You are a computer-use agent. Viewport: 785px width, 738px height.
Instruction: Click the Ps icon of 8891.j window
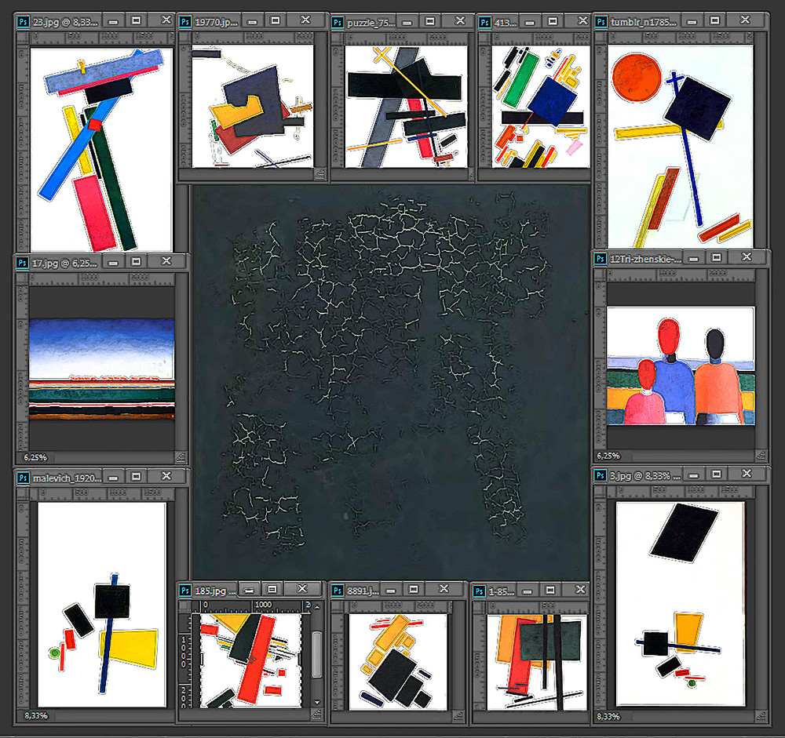[338, 591]
